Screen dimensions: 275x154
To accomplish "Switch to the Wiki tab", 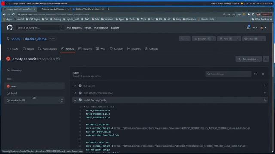I will 101,49.
